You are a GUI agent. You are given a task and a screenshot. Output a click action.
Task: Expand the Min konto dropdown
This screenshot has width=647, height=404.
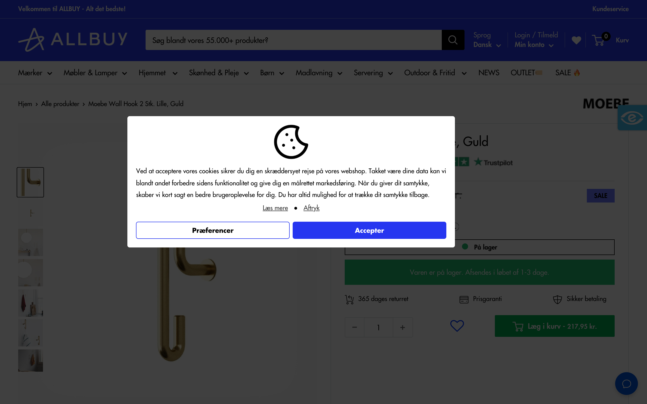(x=534, y=45)
